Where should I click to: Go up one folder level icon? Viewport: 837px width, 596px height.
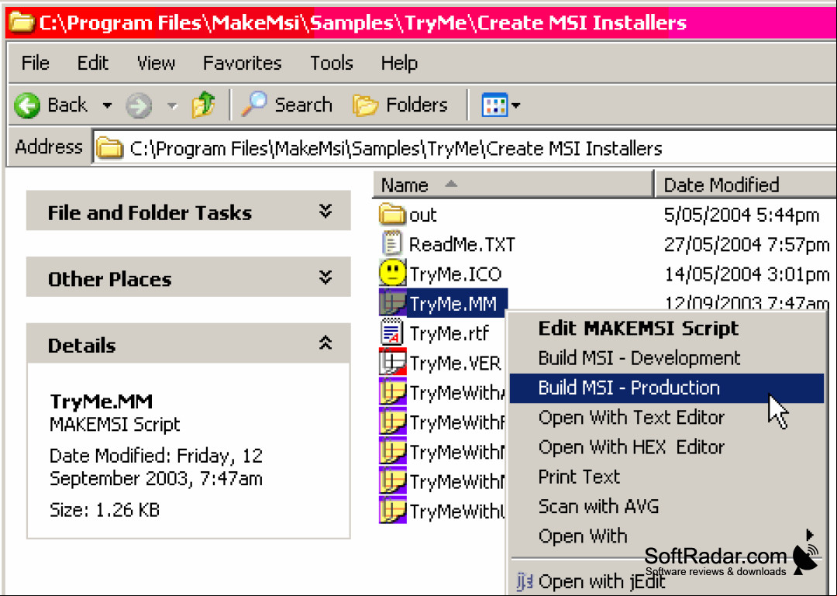(x=203, y=104)
